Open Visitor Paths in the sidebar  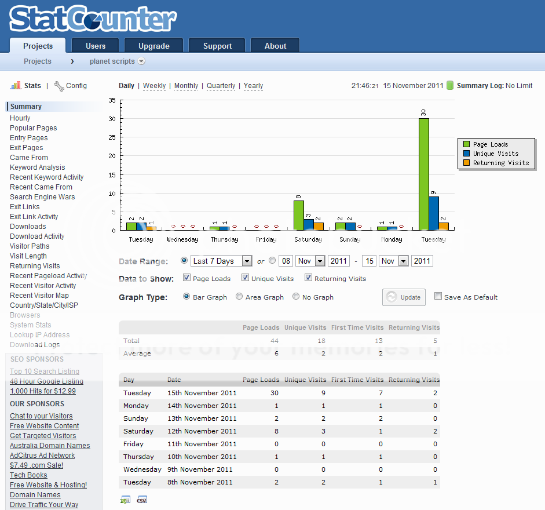point(30,246)
